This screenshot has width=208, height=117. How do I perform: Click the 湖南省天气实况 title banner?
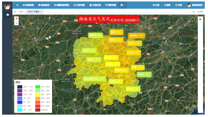(108, 19)
